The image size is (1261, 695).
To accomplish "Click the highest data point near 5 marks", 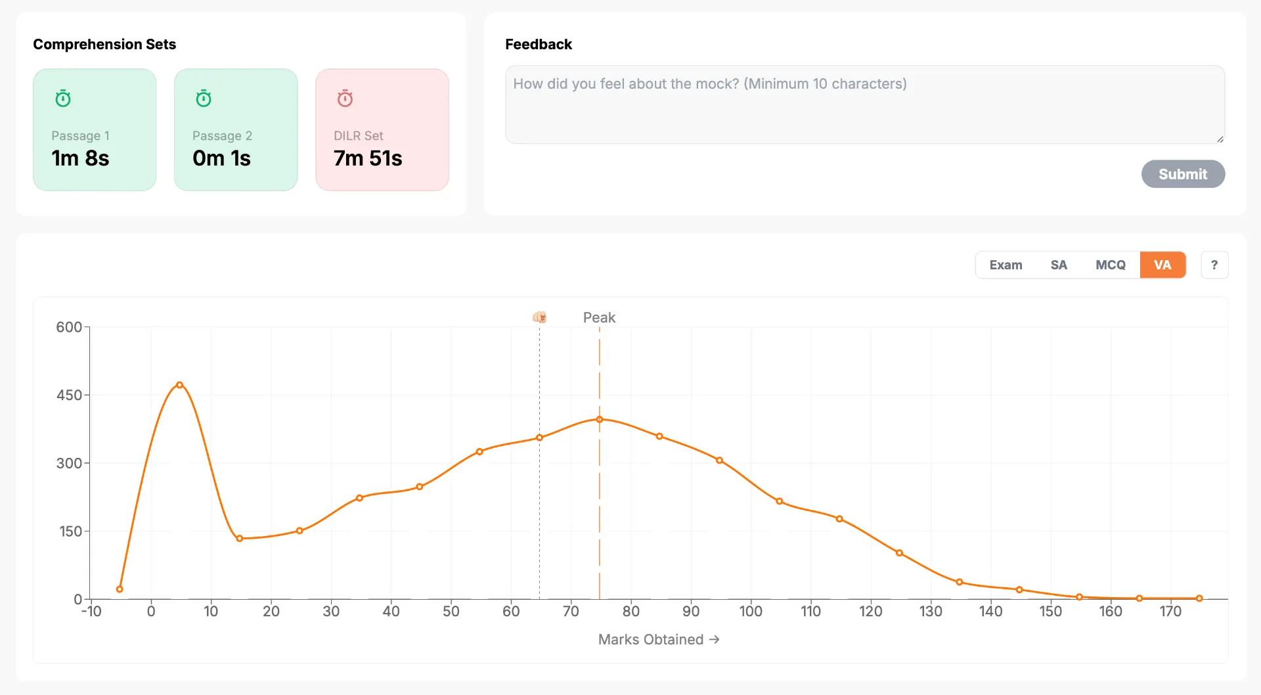I will [179, 385].
